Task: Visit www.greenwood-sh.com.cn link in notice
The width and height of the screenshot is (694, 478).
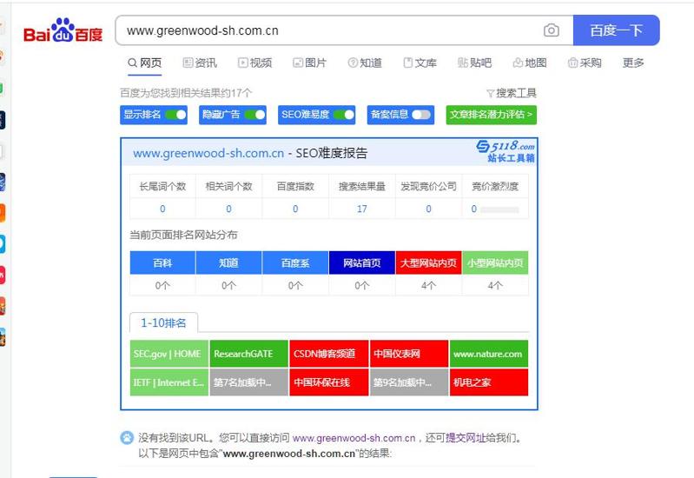Action: (354, 438)
